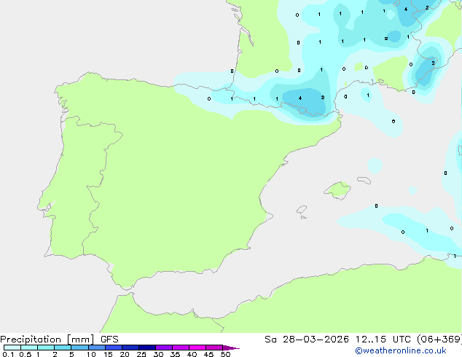This screenshot has width=462, height=357.
Task: Select the legend swatch between 35 and 40
Action: click(181, 348)
